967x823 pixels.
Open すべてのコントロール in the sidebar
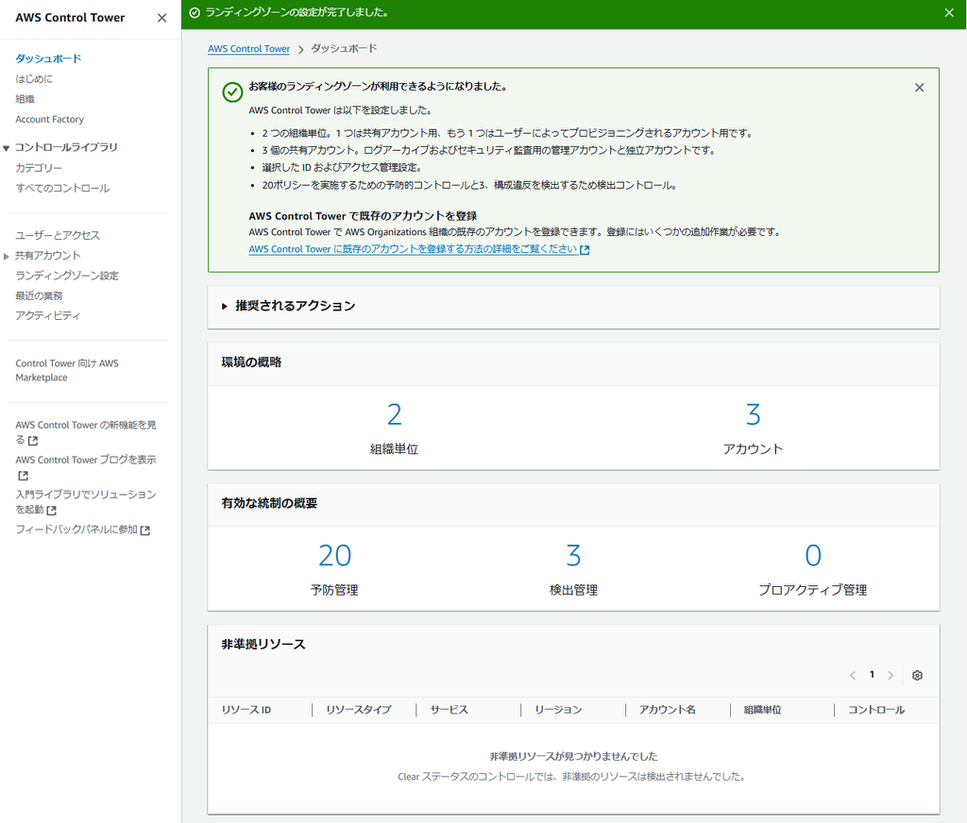[x=62, y=188]
